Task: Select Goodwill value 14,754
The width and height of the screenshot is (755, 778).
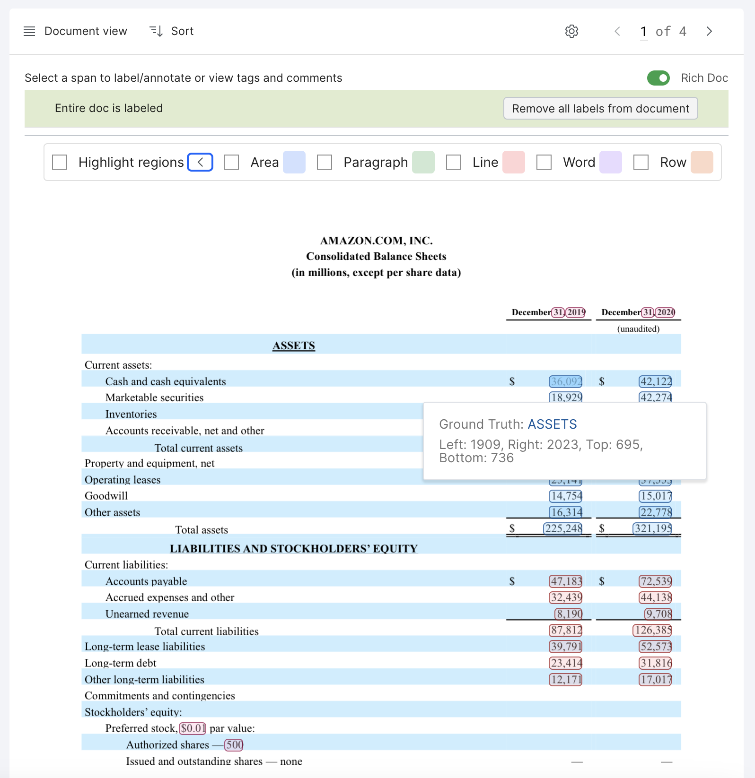Action: pos(566,496)
